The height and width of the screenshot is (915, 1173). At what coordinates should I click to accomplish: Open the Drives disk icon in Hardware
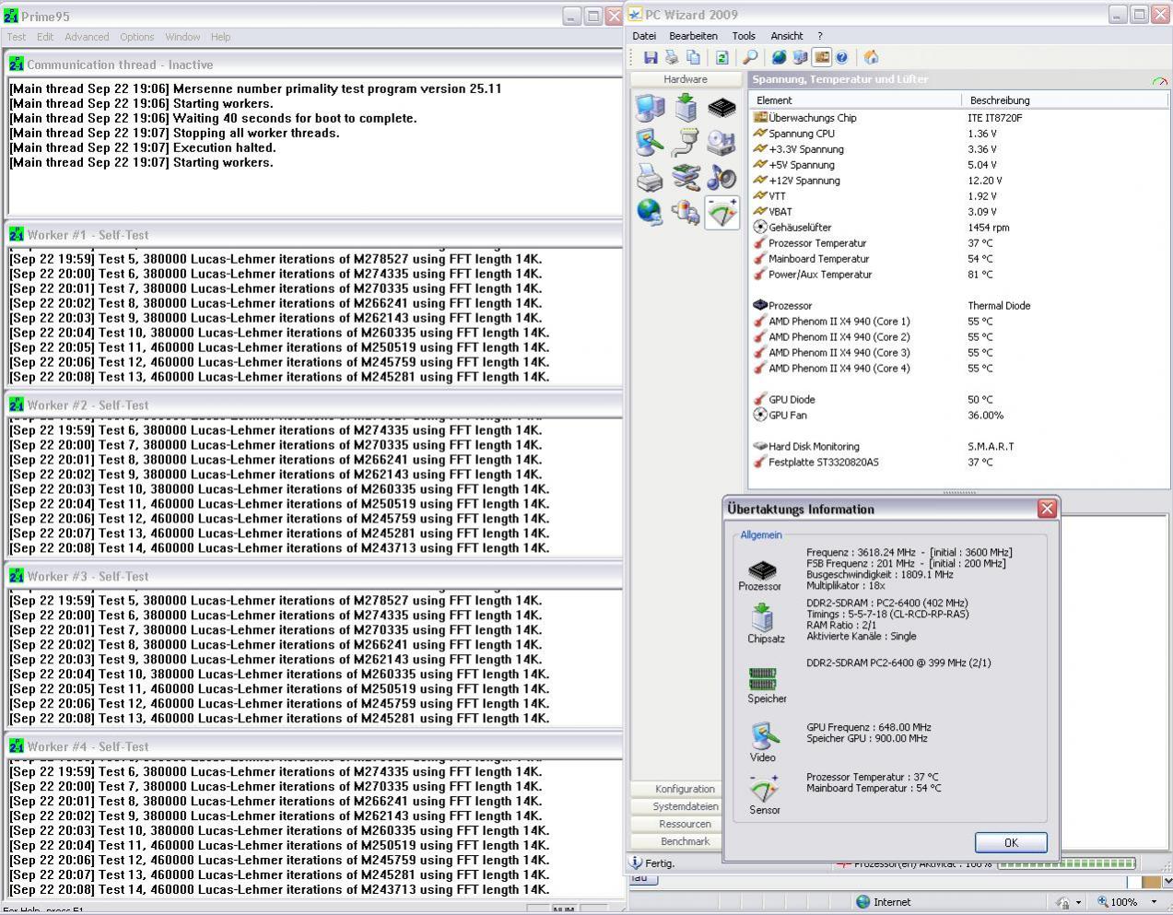pyautogui.click(x=721, y=142)
